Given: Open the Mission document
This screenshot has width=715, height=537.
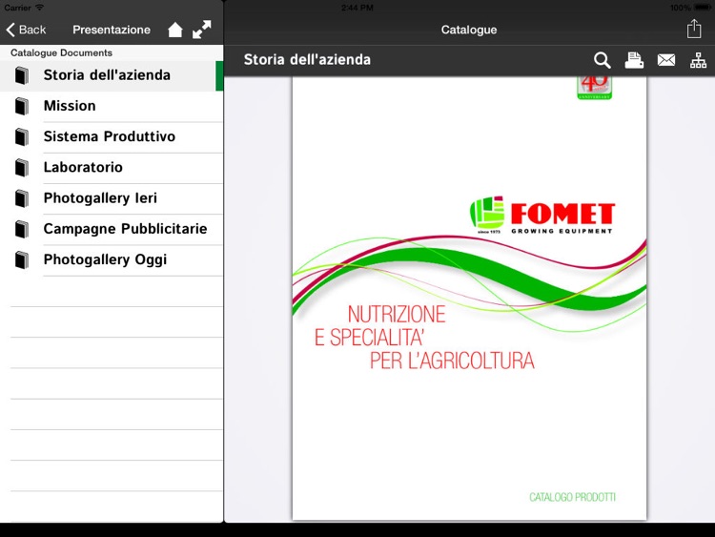Looking at the screenshot, I should pyautogui.click(x=112, y=106).
